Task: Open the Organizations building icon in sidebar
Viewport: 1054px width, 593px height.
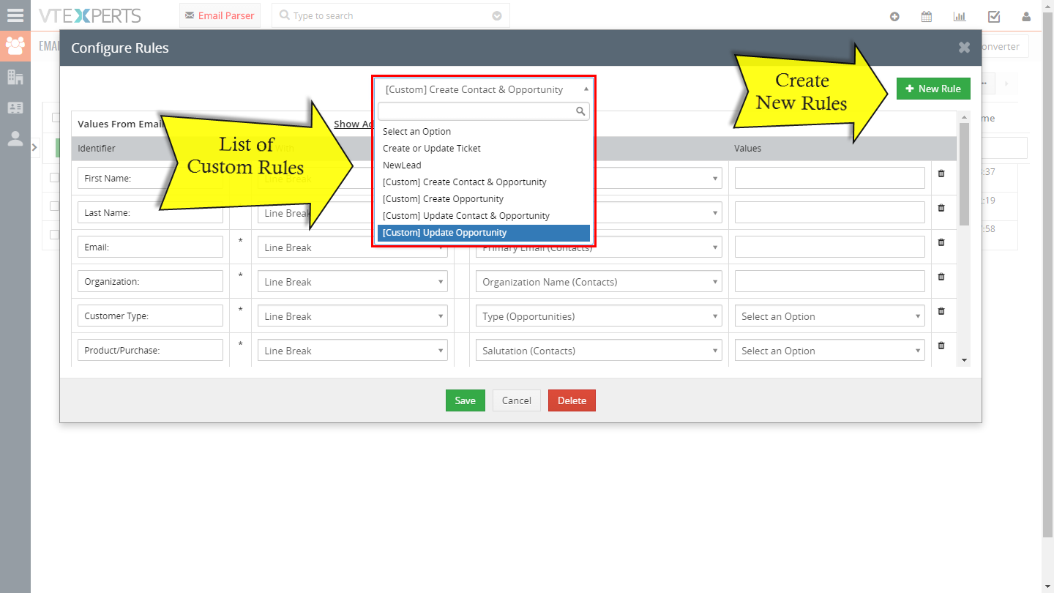Action: [x=15, y=76]
